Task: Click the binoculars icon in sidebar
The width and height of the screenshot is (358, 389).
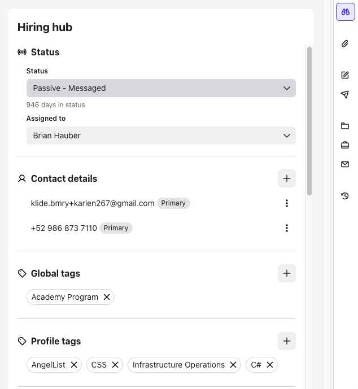Action: point(345,12)
